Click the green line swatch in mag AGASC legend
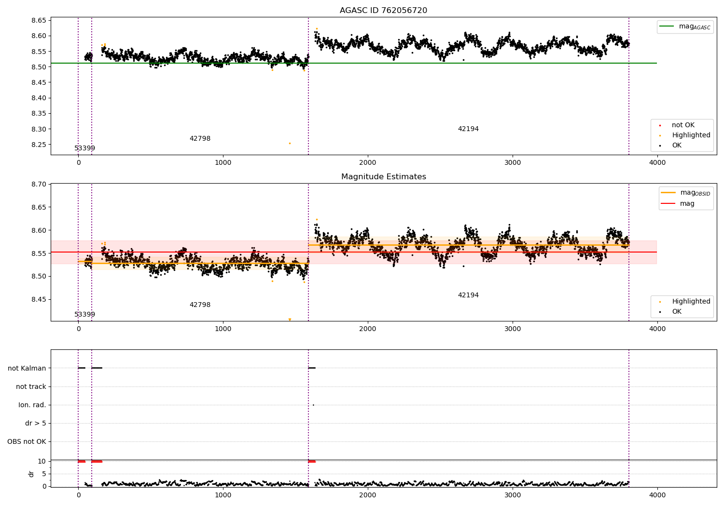This screenshot has height=506, width=724. [667, 27]
